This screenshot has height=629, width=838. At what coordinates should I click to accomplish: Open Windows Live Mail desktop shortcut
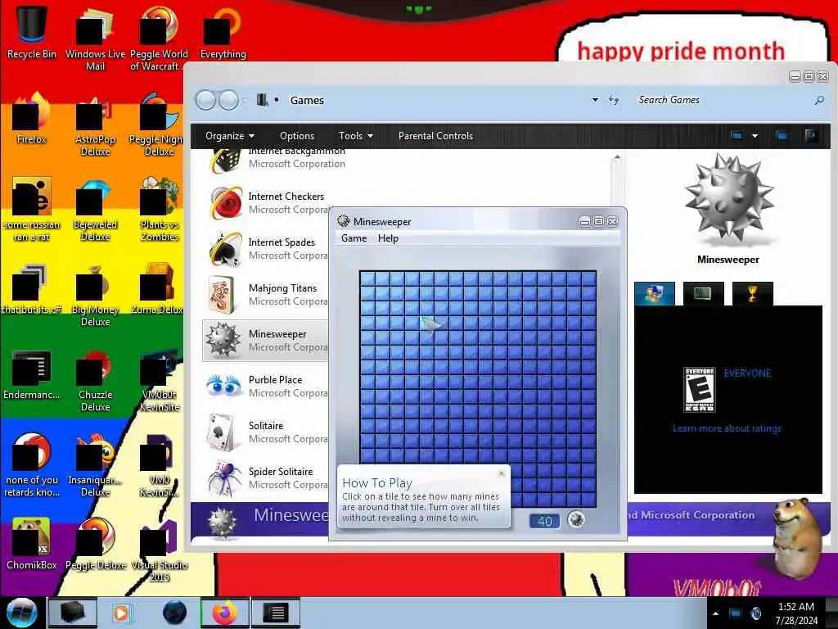click(x=95, y=38)
